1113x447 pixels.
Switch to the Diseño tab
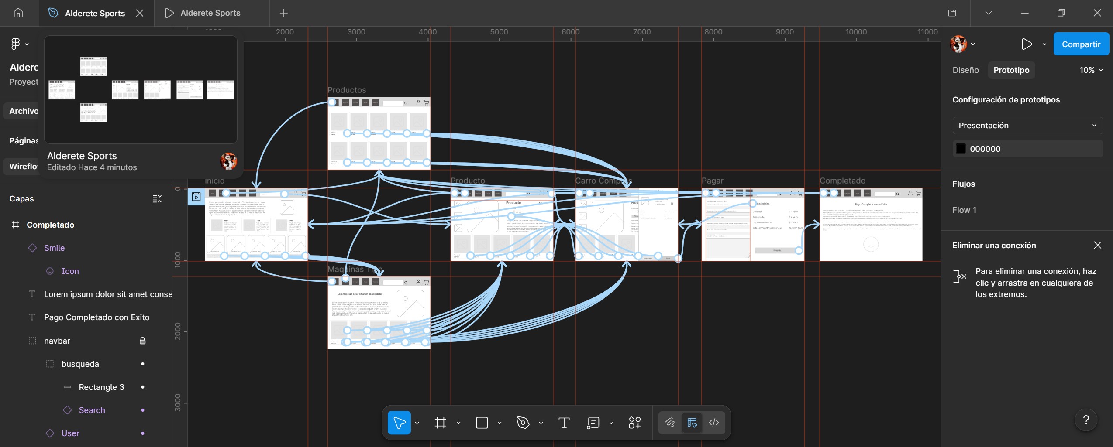click(965, 70)
